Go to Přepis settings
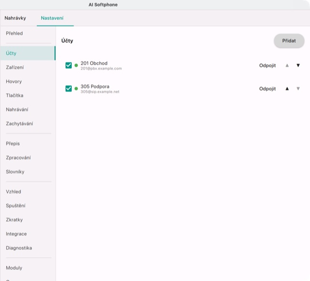Image resolution: width=310 pixels, height=281 pixels. [28, 144]
